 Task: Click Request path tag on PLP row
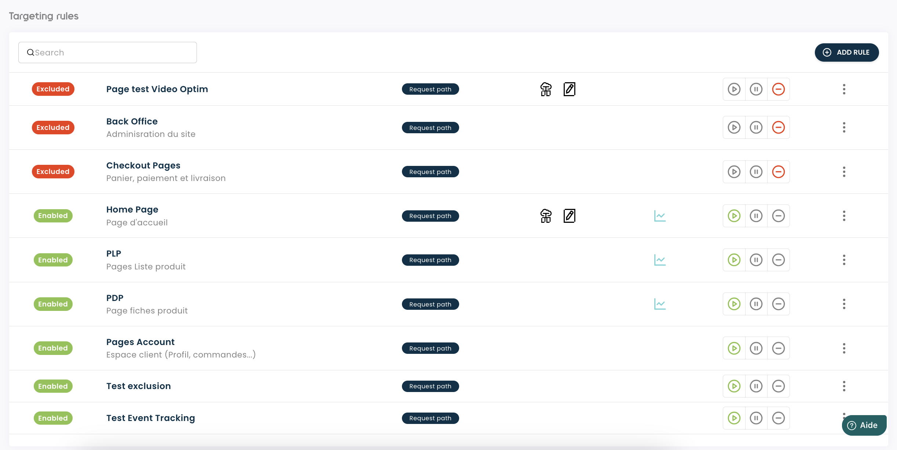coord(430,260)
